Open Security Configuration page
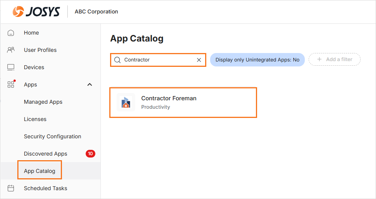Screen dimensions: 376x199 [52, 136]
